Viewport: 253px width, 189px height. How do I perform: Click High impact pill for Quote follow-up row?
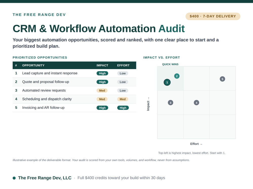(102, 82)
